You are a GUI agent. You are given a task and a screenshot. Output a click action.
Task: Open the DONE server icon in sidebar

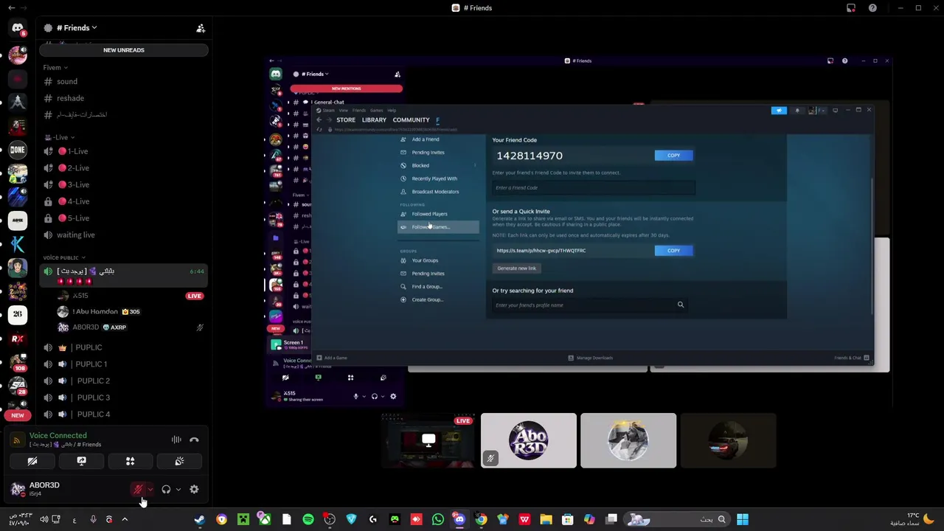coord(18,150)
